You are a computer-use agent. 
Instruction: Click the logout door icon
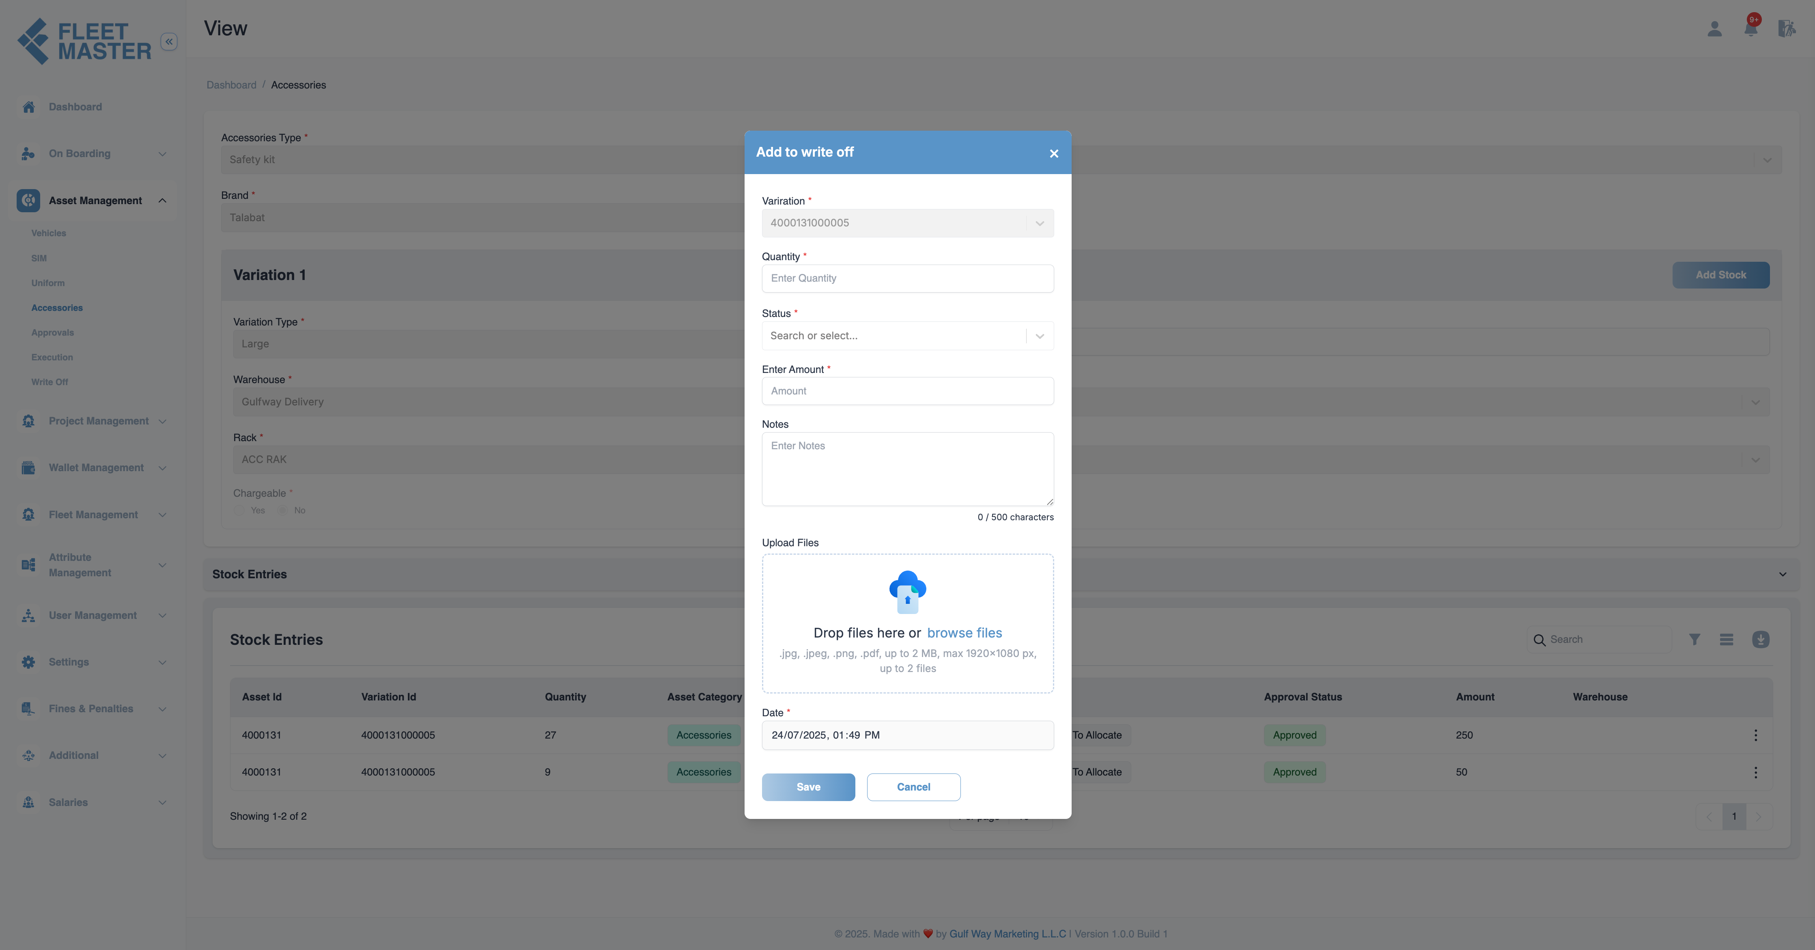point(1786,29)
